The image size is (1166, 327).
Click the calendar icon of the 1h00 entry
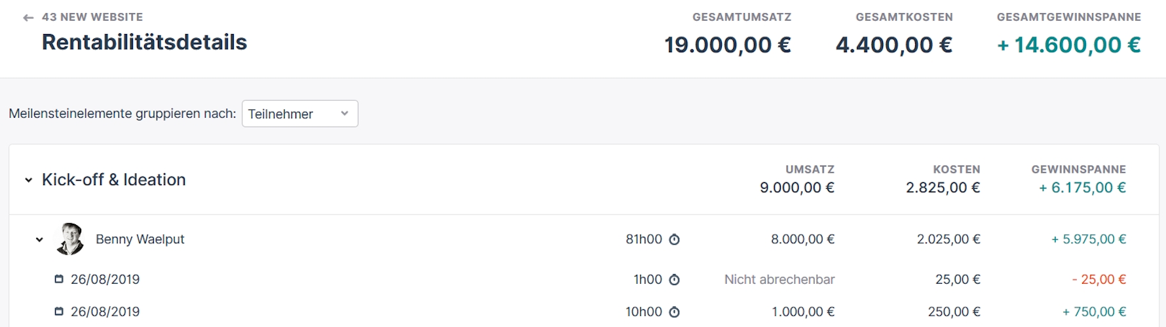click(x=59, y=279)
